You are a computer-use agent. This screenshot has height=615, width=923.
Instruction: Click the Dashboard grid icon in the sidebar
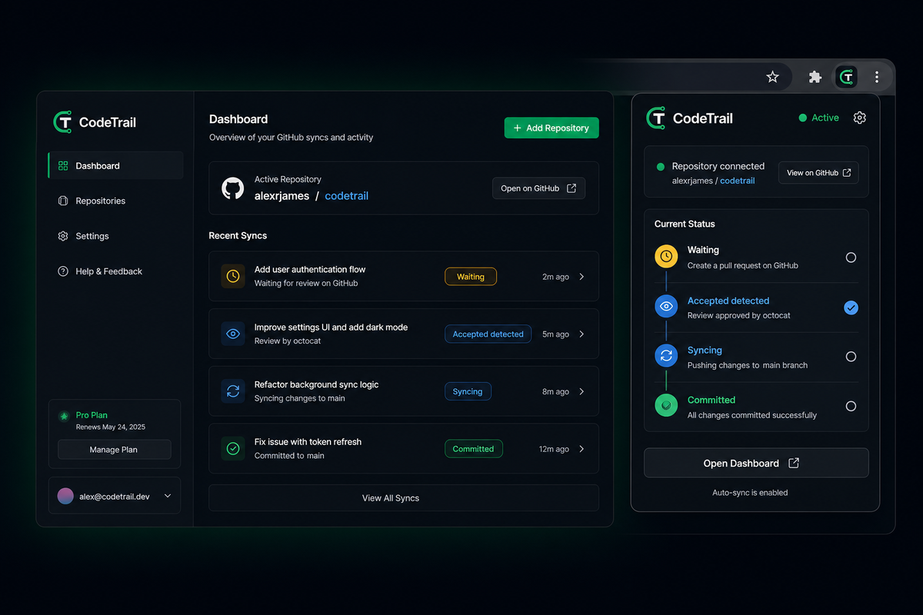pyautogui.click(x=63, y=166)
